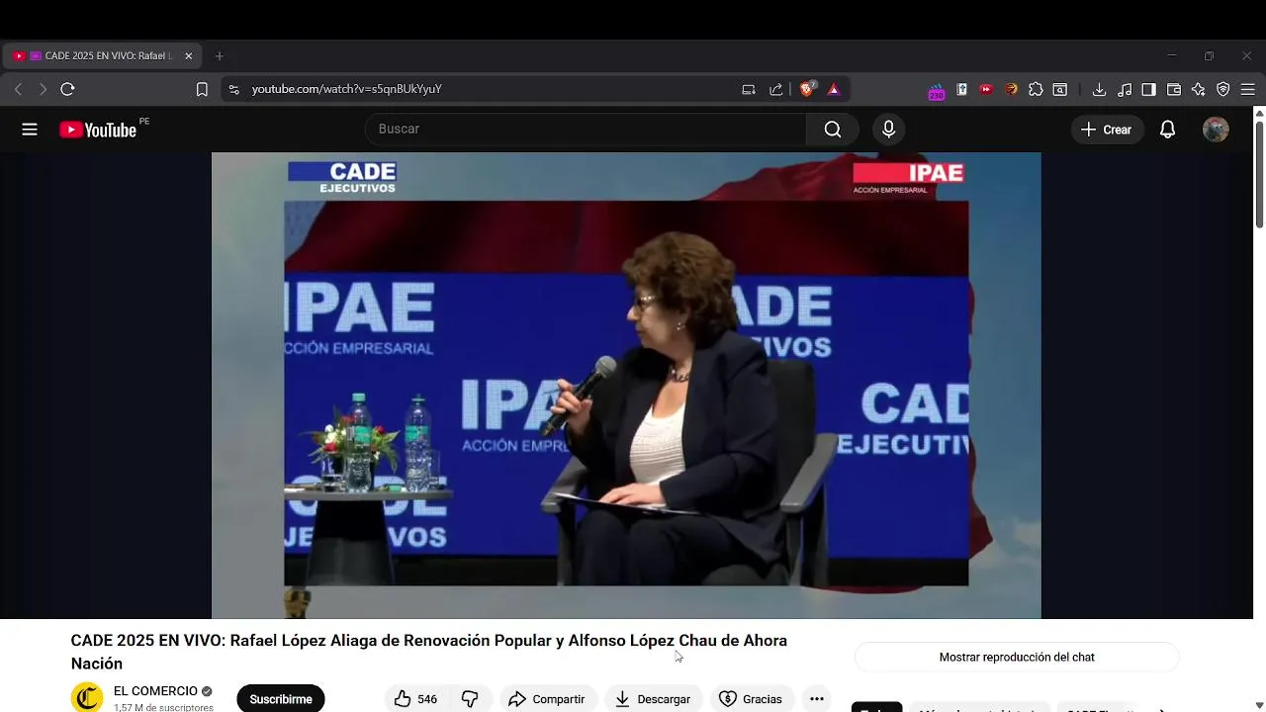Screen dimensions: 1266x712
Task: Click the Compartir share button
Action: tap(548, 699)
